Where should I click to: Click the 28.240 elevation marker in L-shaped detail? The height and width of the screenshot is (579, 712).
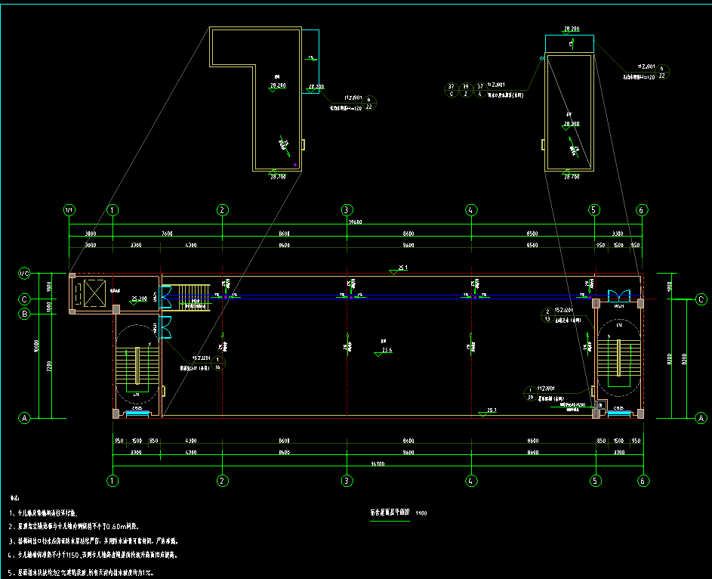(278, 85)
